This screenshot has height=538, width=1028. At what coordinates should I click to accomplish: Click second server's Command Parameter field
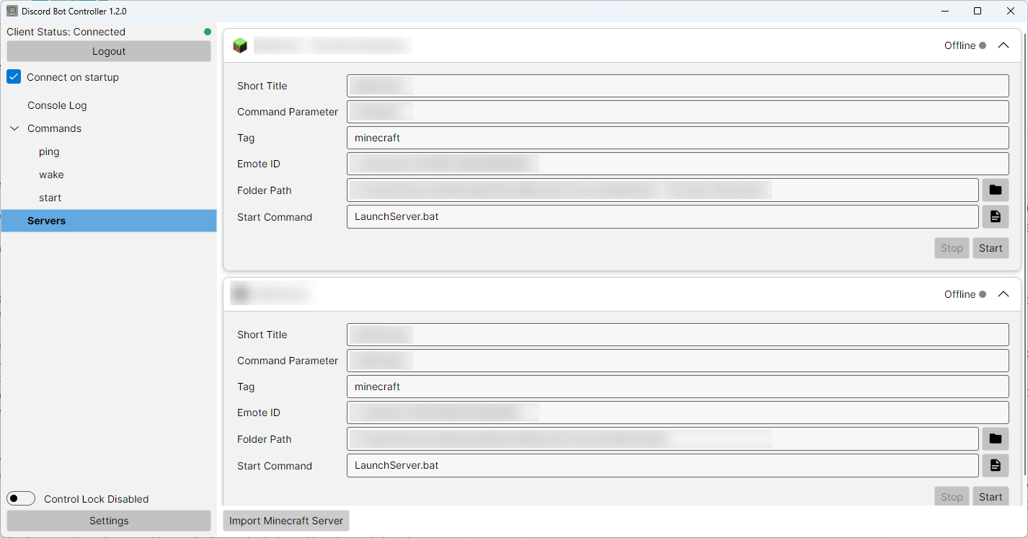click(678, 361)
